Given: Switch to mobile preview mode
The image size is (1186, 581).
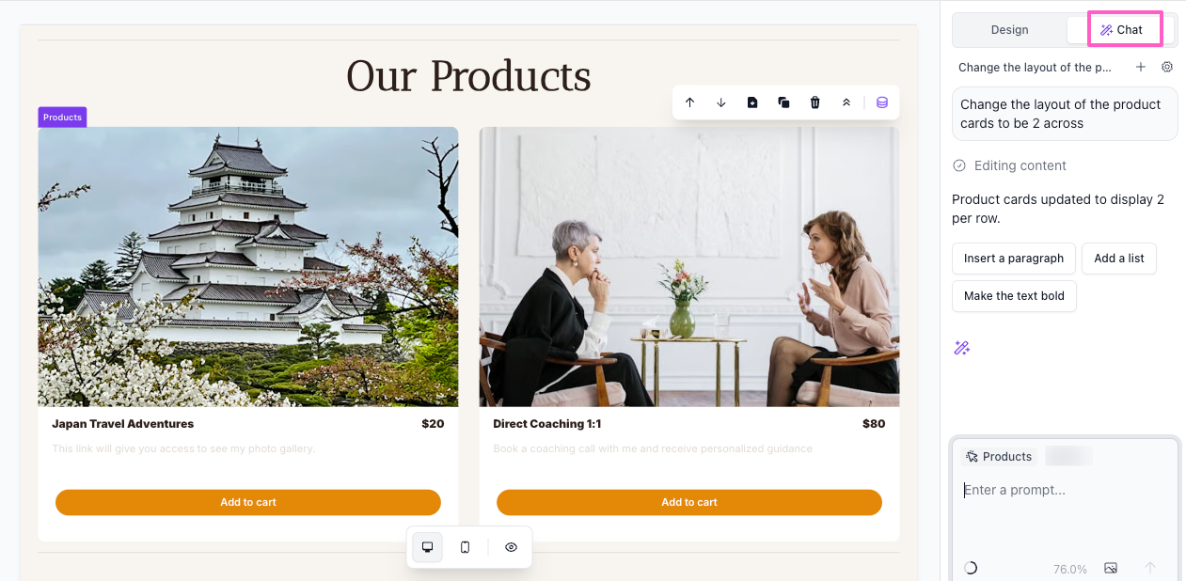Looking at the screenshot, I should coord(465,547).
